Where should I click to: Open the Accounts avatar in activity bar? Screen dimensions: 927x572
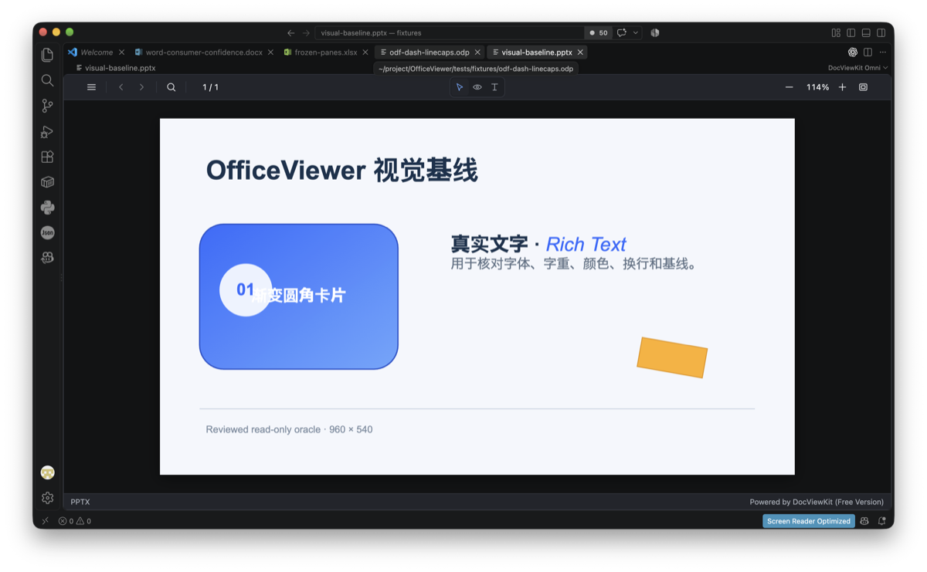pyautogui.click(x=47, y=472)
